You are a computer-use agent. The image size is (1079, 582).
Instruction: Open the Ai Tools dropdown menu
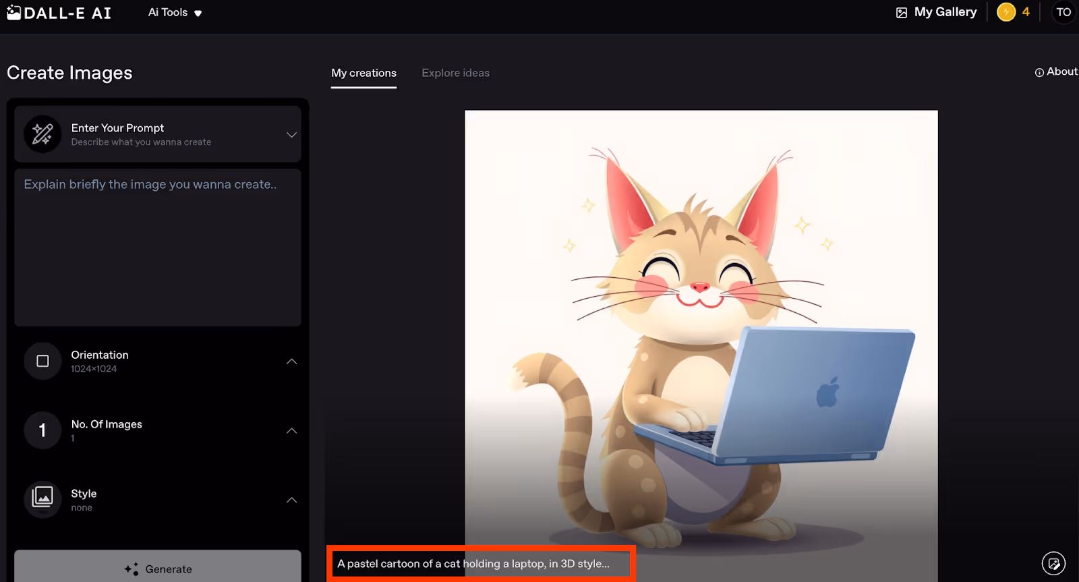tap(175, 12)
